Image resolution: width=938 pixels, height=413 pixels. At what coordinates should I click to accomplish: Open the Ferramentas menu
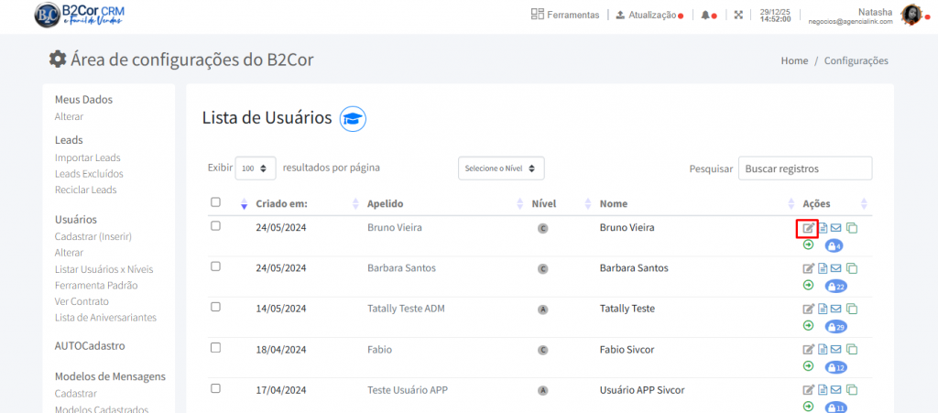point(565,15)
